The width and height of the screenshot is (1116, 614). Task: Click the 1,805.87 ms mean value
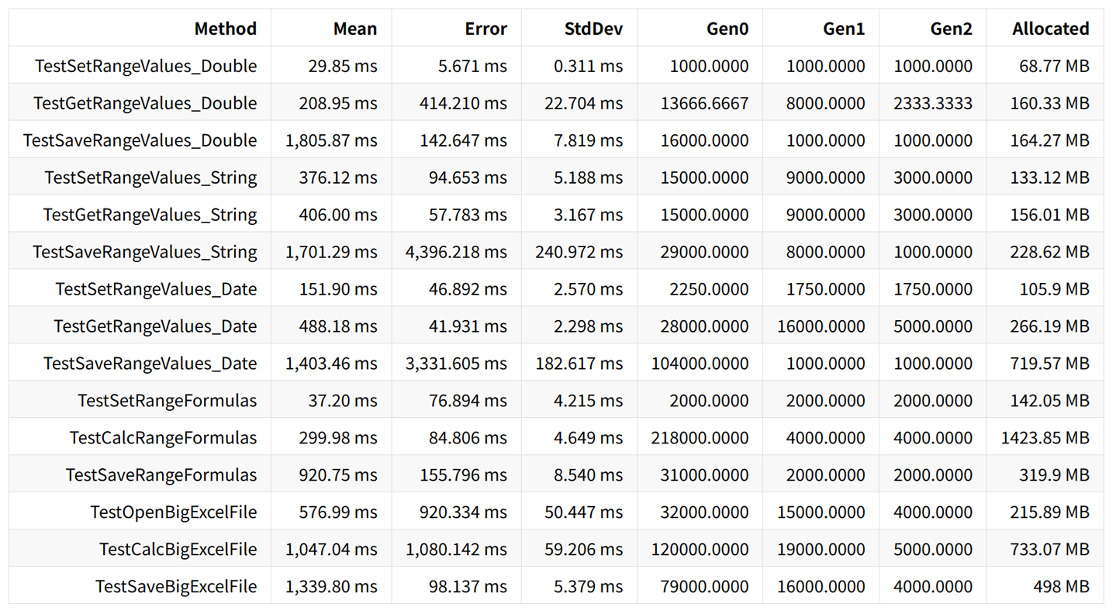[331, 140]
